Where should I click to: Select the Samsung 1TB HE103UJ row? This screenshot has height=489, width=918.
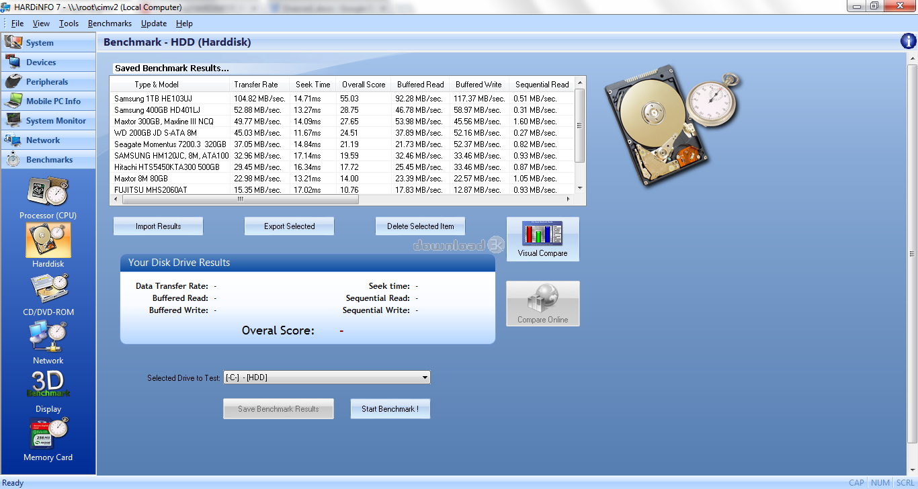tap(342, 99)
